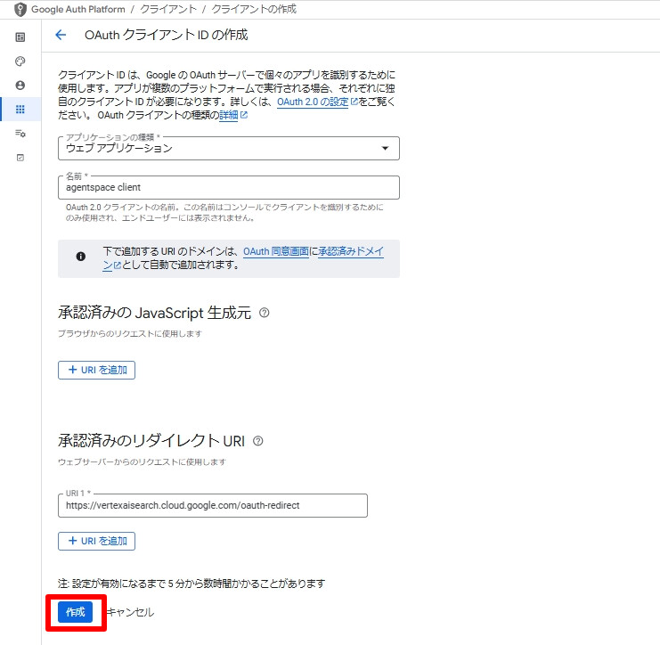
Task: Add URI under JavaScript 生成元 section
Action: pos(96,370)
